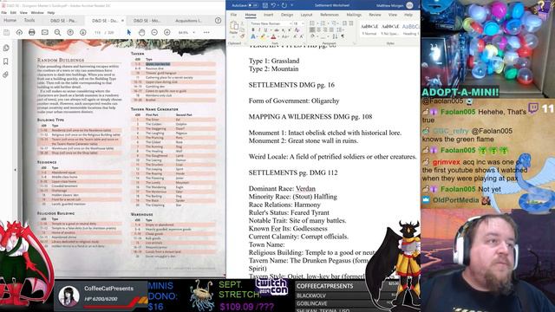Open Acrobat Window menu
The image size is (555, 312).
(37, 12)
